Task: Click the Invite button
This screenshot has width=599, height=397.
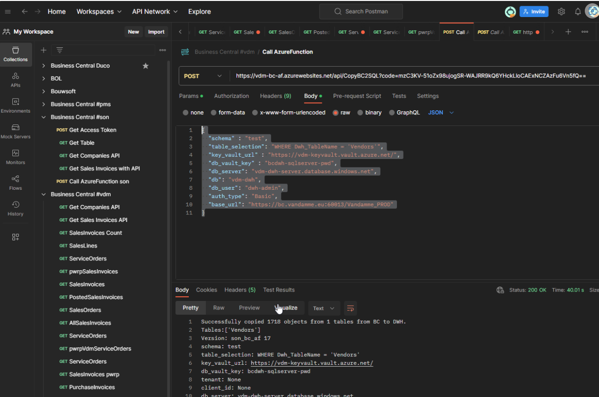Action: tap(534, 11)
